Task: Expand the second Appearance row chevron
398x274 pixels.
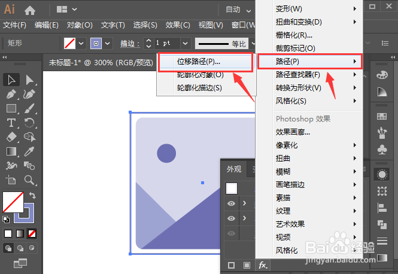Action: pyautogui.click(x=244, y=218)
